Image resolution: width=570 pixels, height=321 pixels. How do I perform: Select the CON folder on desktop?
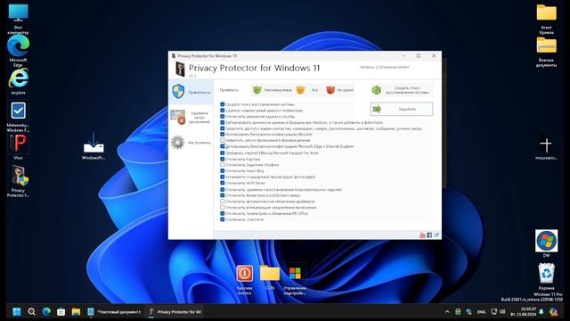pyautogui.click(x=270, y=277)
